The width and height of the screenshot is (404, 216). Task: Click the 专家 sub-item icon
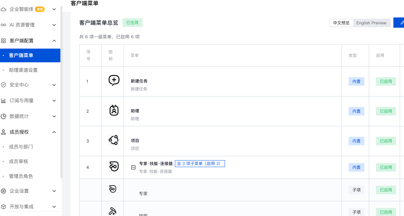coord(113,189)
